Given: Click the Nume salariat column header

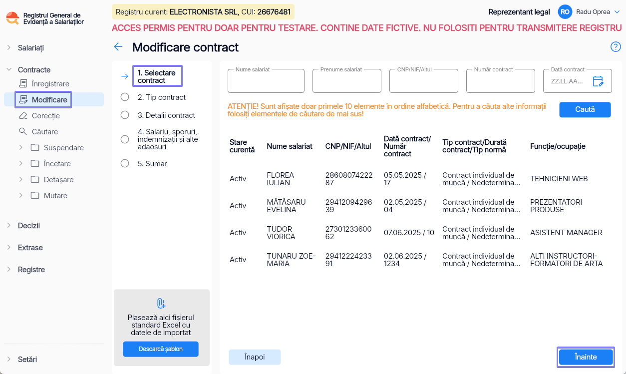Looking at the screenshot, I should click(x=290, y=146).
